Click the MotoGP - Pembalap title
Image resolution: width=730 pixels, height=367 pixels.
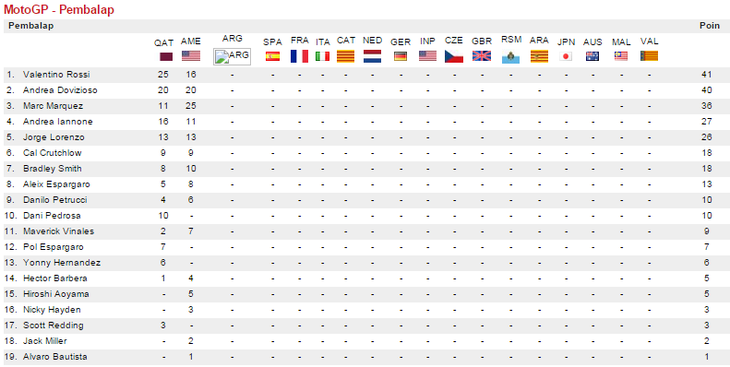(x=59, y=10)
